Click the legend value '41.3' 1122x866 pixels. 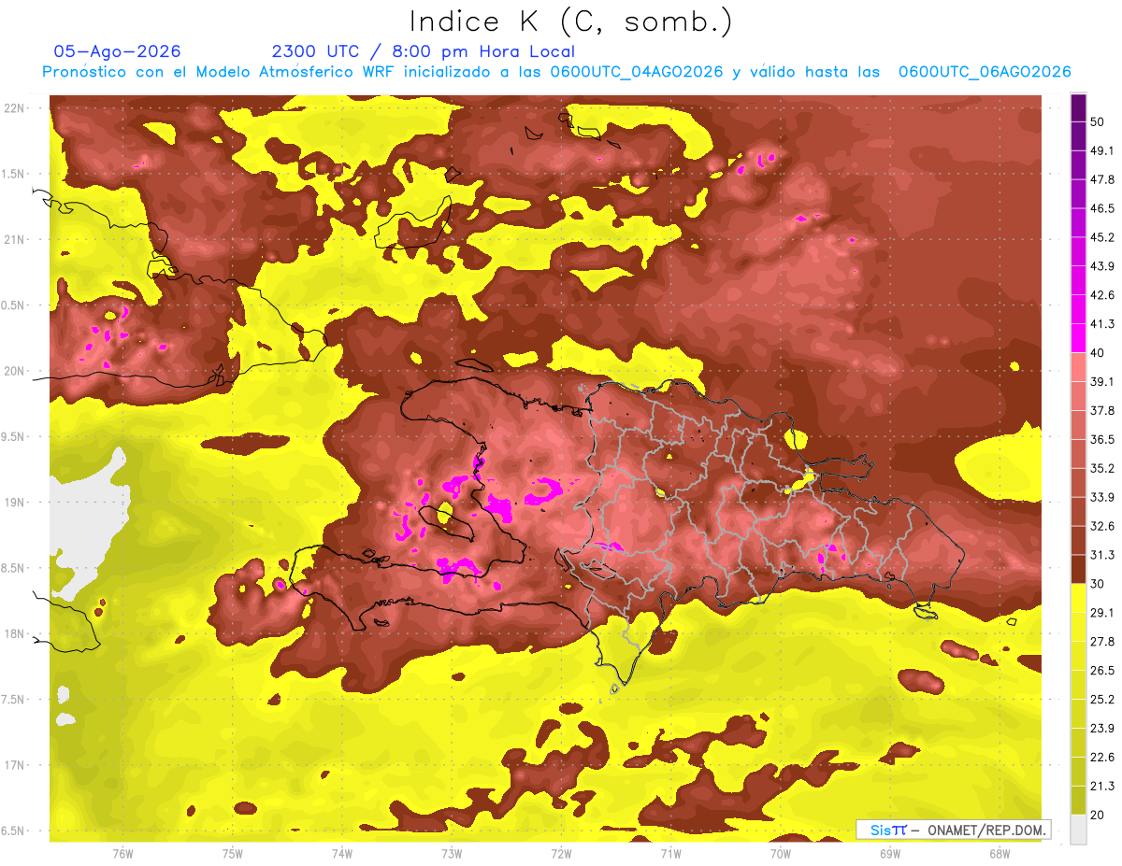tap(1102, 324)
